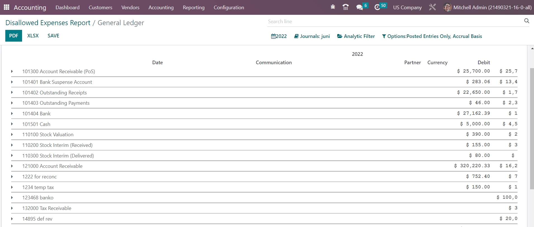Open the conversations chat icon

point(360,7)
